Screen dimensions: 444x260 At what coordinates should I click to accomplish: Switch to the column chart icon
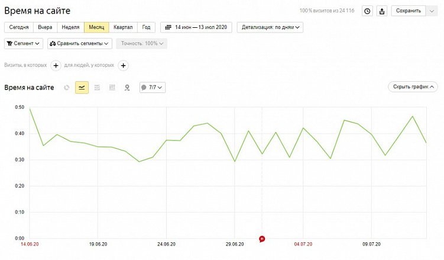112,88
